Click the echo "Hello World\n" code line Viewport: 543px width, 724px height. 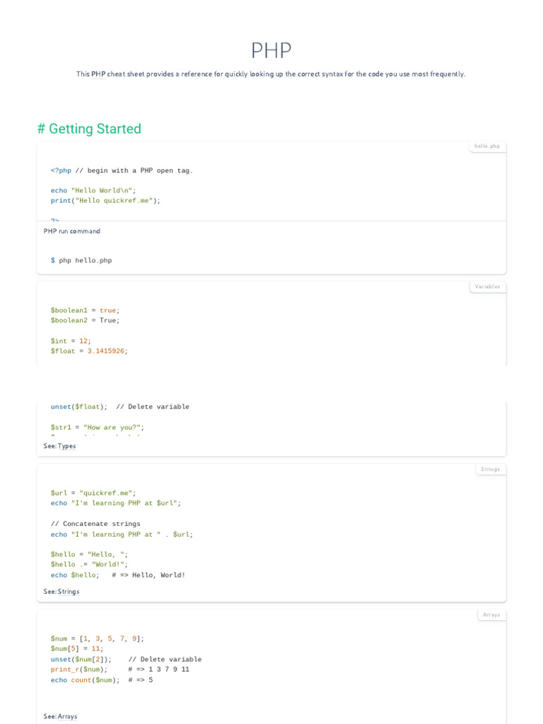coord(93,190)
